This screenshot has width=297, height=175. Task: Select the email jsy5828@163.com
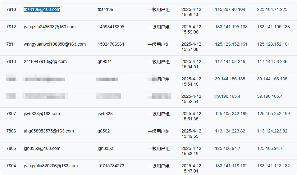(42, 114)
